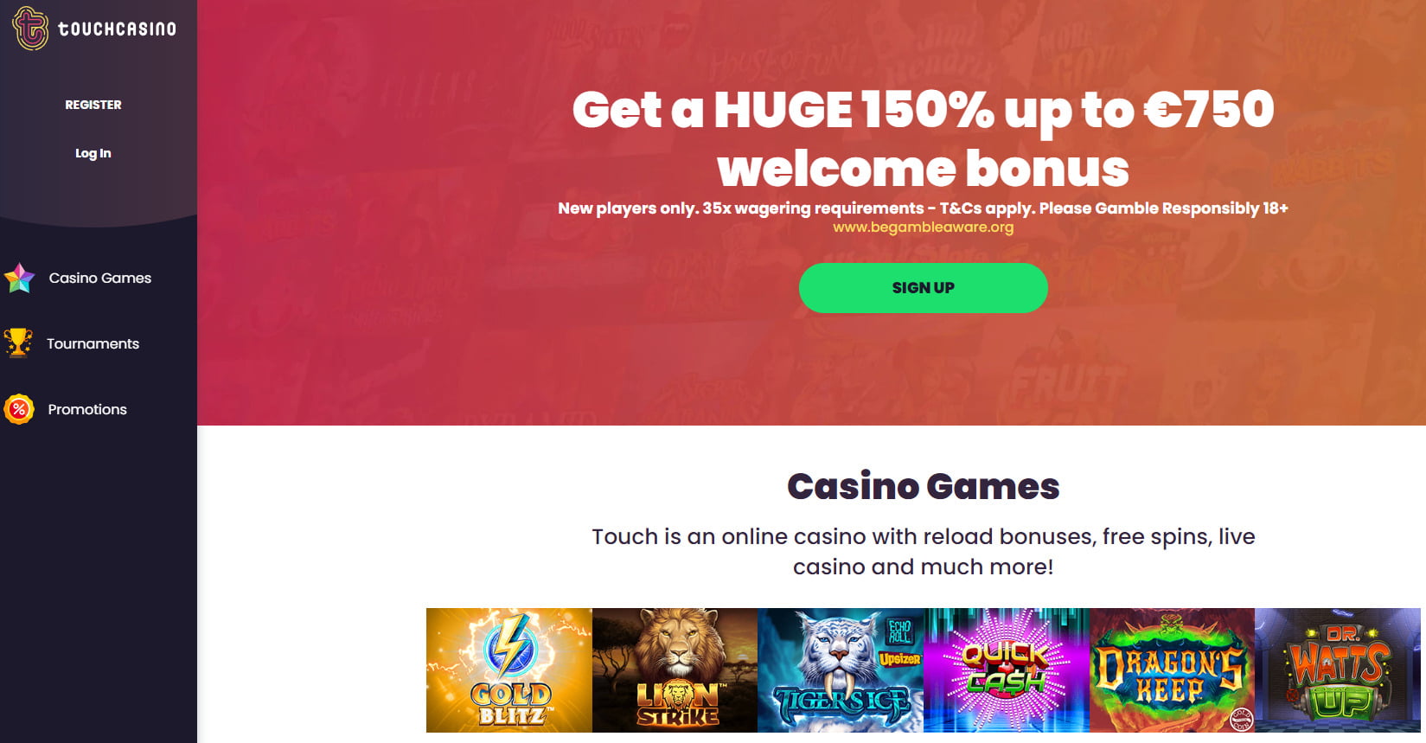Click the touchcasino wordmark text

pos(117,29)
